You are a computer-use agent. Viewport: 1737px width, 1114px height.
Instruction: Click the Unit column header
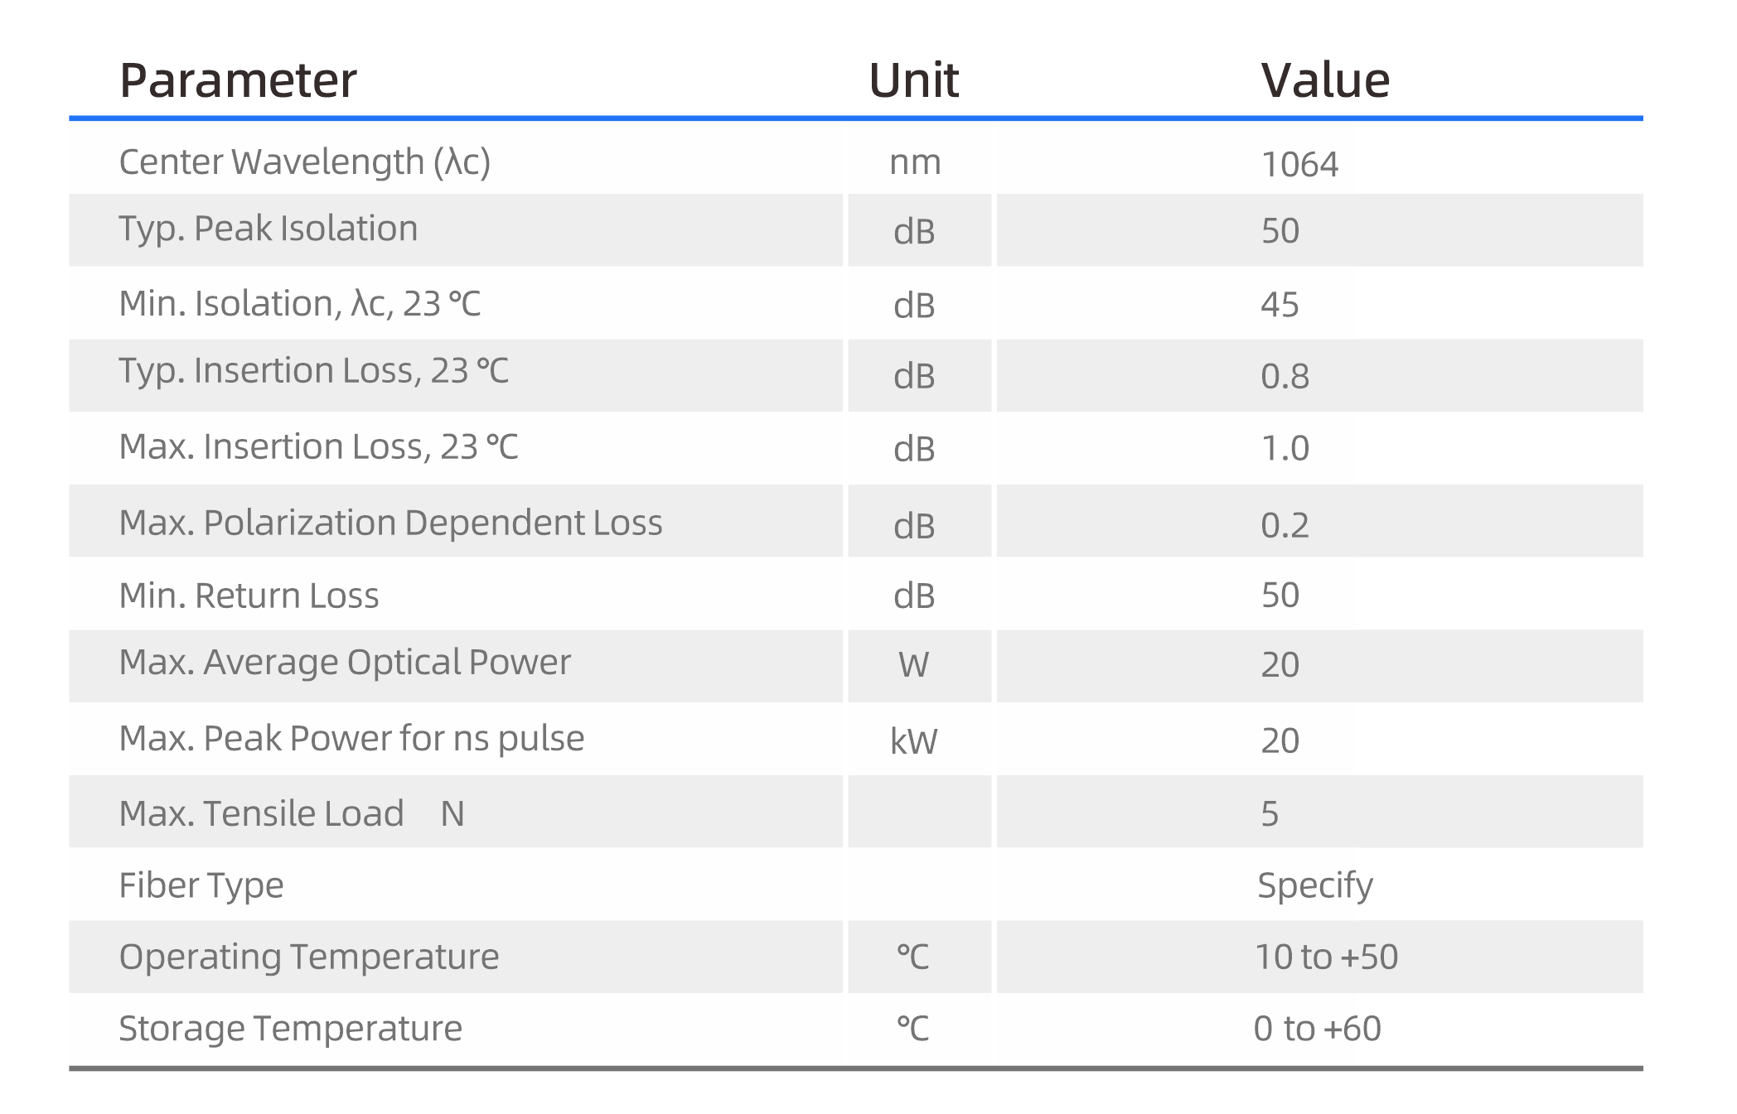913,81
